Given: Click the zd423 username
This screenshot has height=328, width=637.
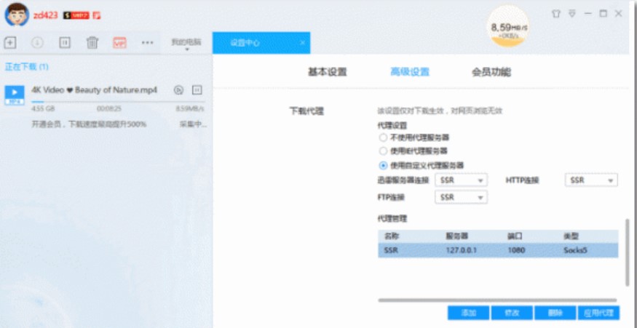Looking at the screenshot, I should tap(45, 16).
